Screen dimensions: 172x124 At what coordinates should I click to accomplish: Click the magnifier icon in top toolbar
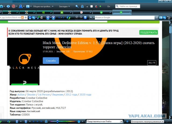(x=77, y=6)
